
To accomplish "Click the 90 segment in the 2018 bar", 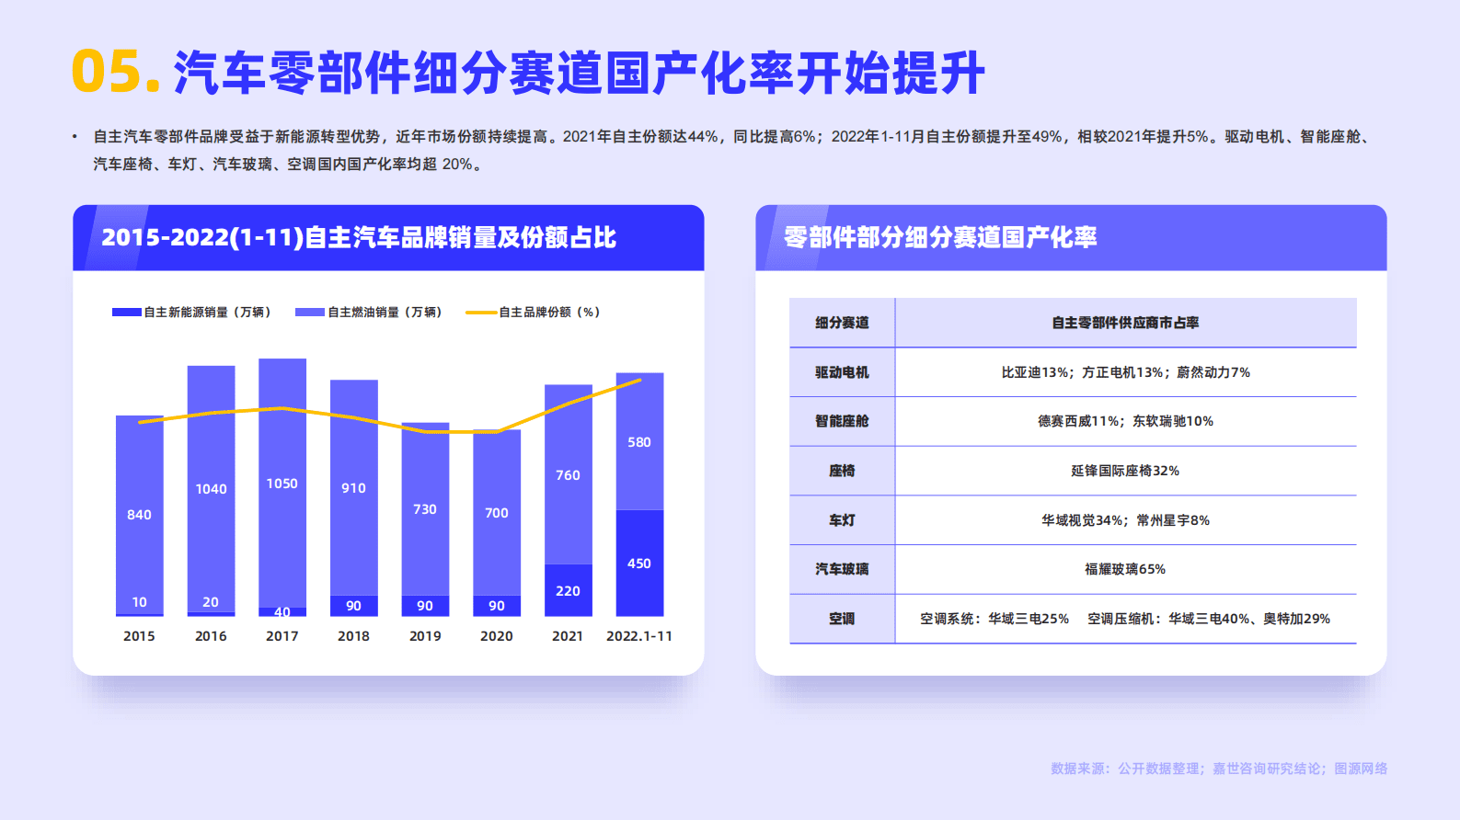I will point(353,606).
